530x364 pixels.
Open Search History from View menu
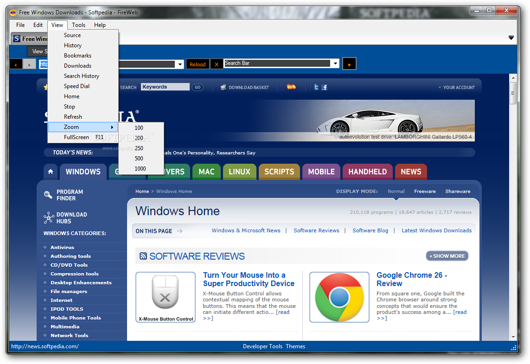(83, 76)
